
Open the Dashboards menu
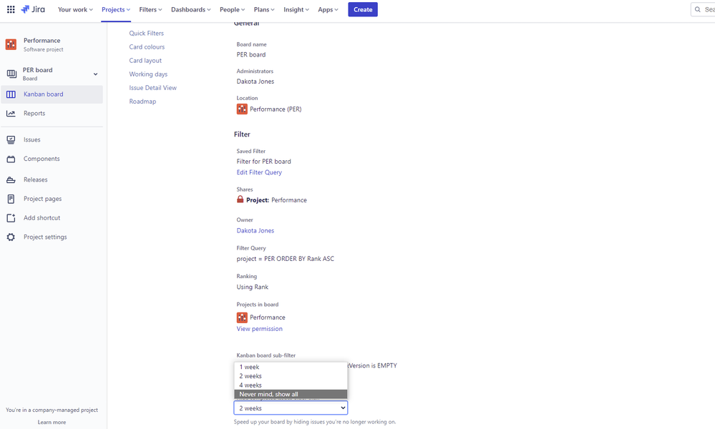(190, 9)
